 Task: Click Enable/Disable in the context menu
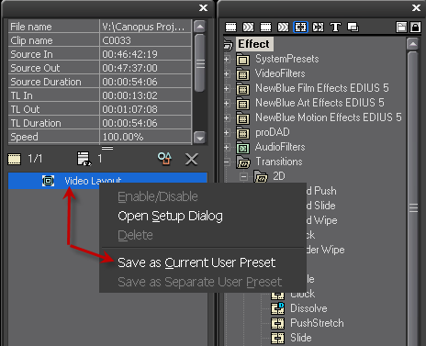pyautogui.click(x=158, y=196)
